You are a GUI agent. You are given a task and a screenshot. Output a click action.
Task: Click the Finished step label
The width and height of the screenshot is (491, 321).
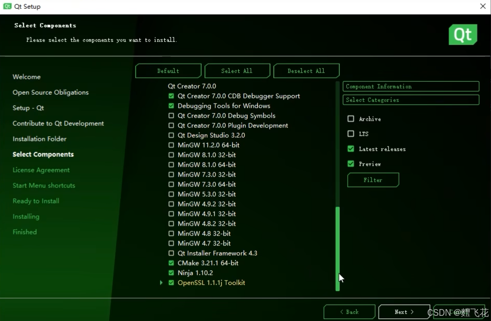click(x=25, y=232)
